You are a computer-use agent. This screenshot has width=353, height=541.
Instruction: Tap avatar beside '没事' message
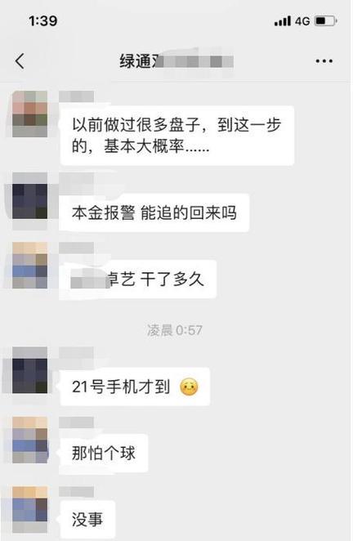(x=30, y=510)
